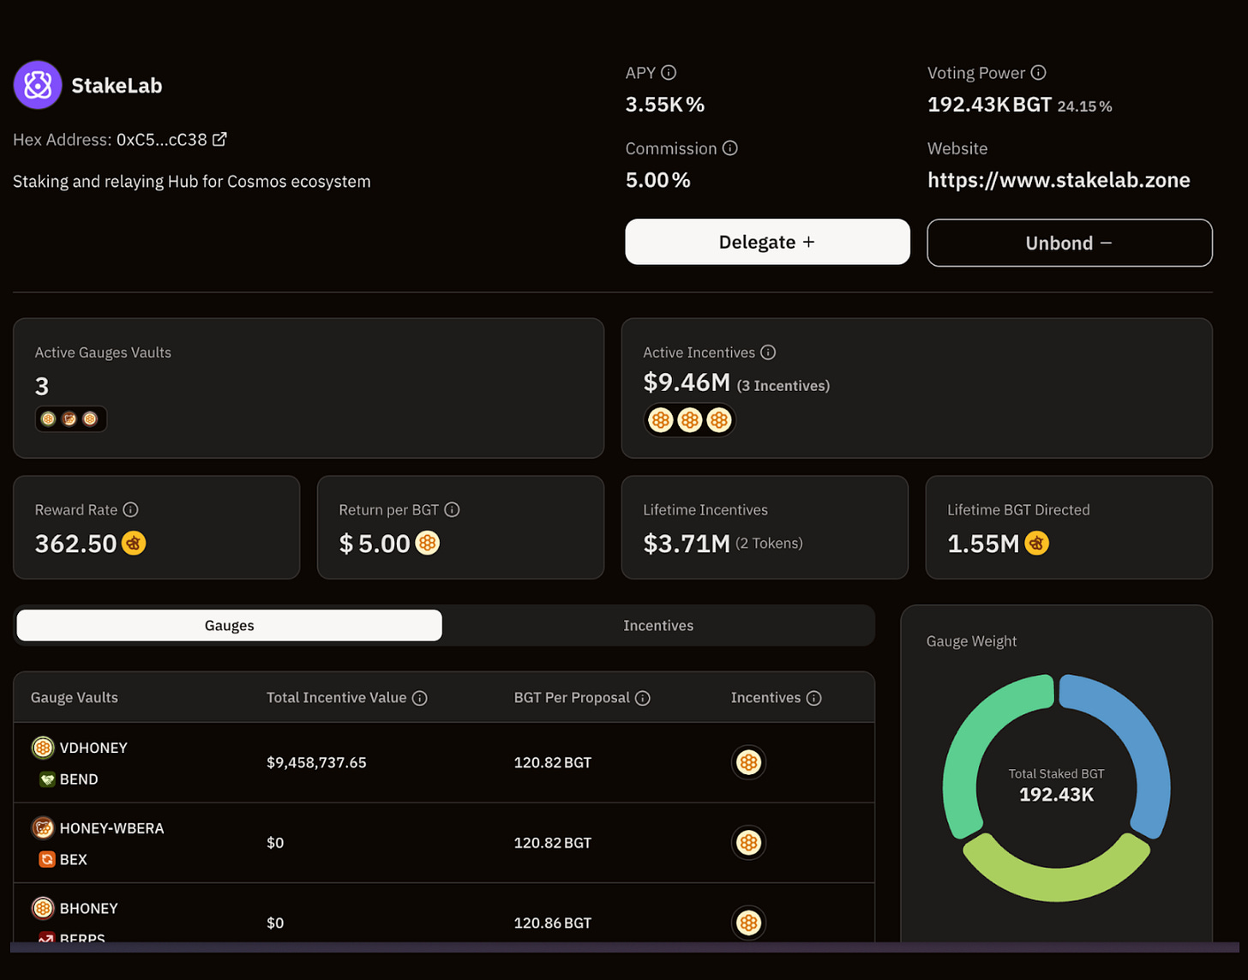Image resolution: width=1248 pixels, height=980 pixels.
Task: Click the 5.00% commission value
Action: tap(657, 180)
